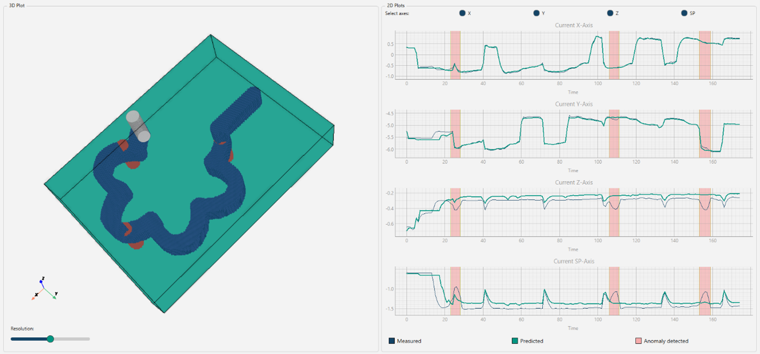Click the Anomaly detected legend swatch
This screenshot has height=354, width=760.
(639, 341)
